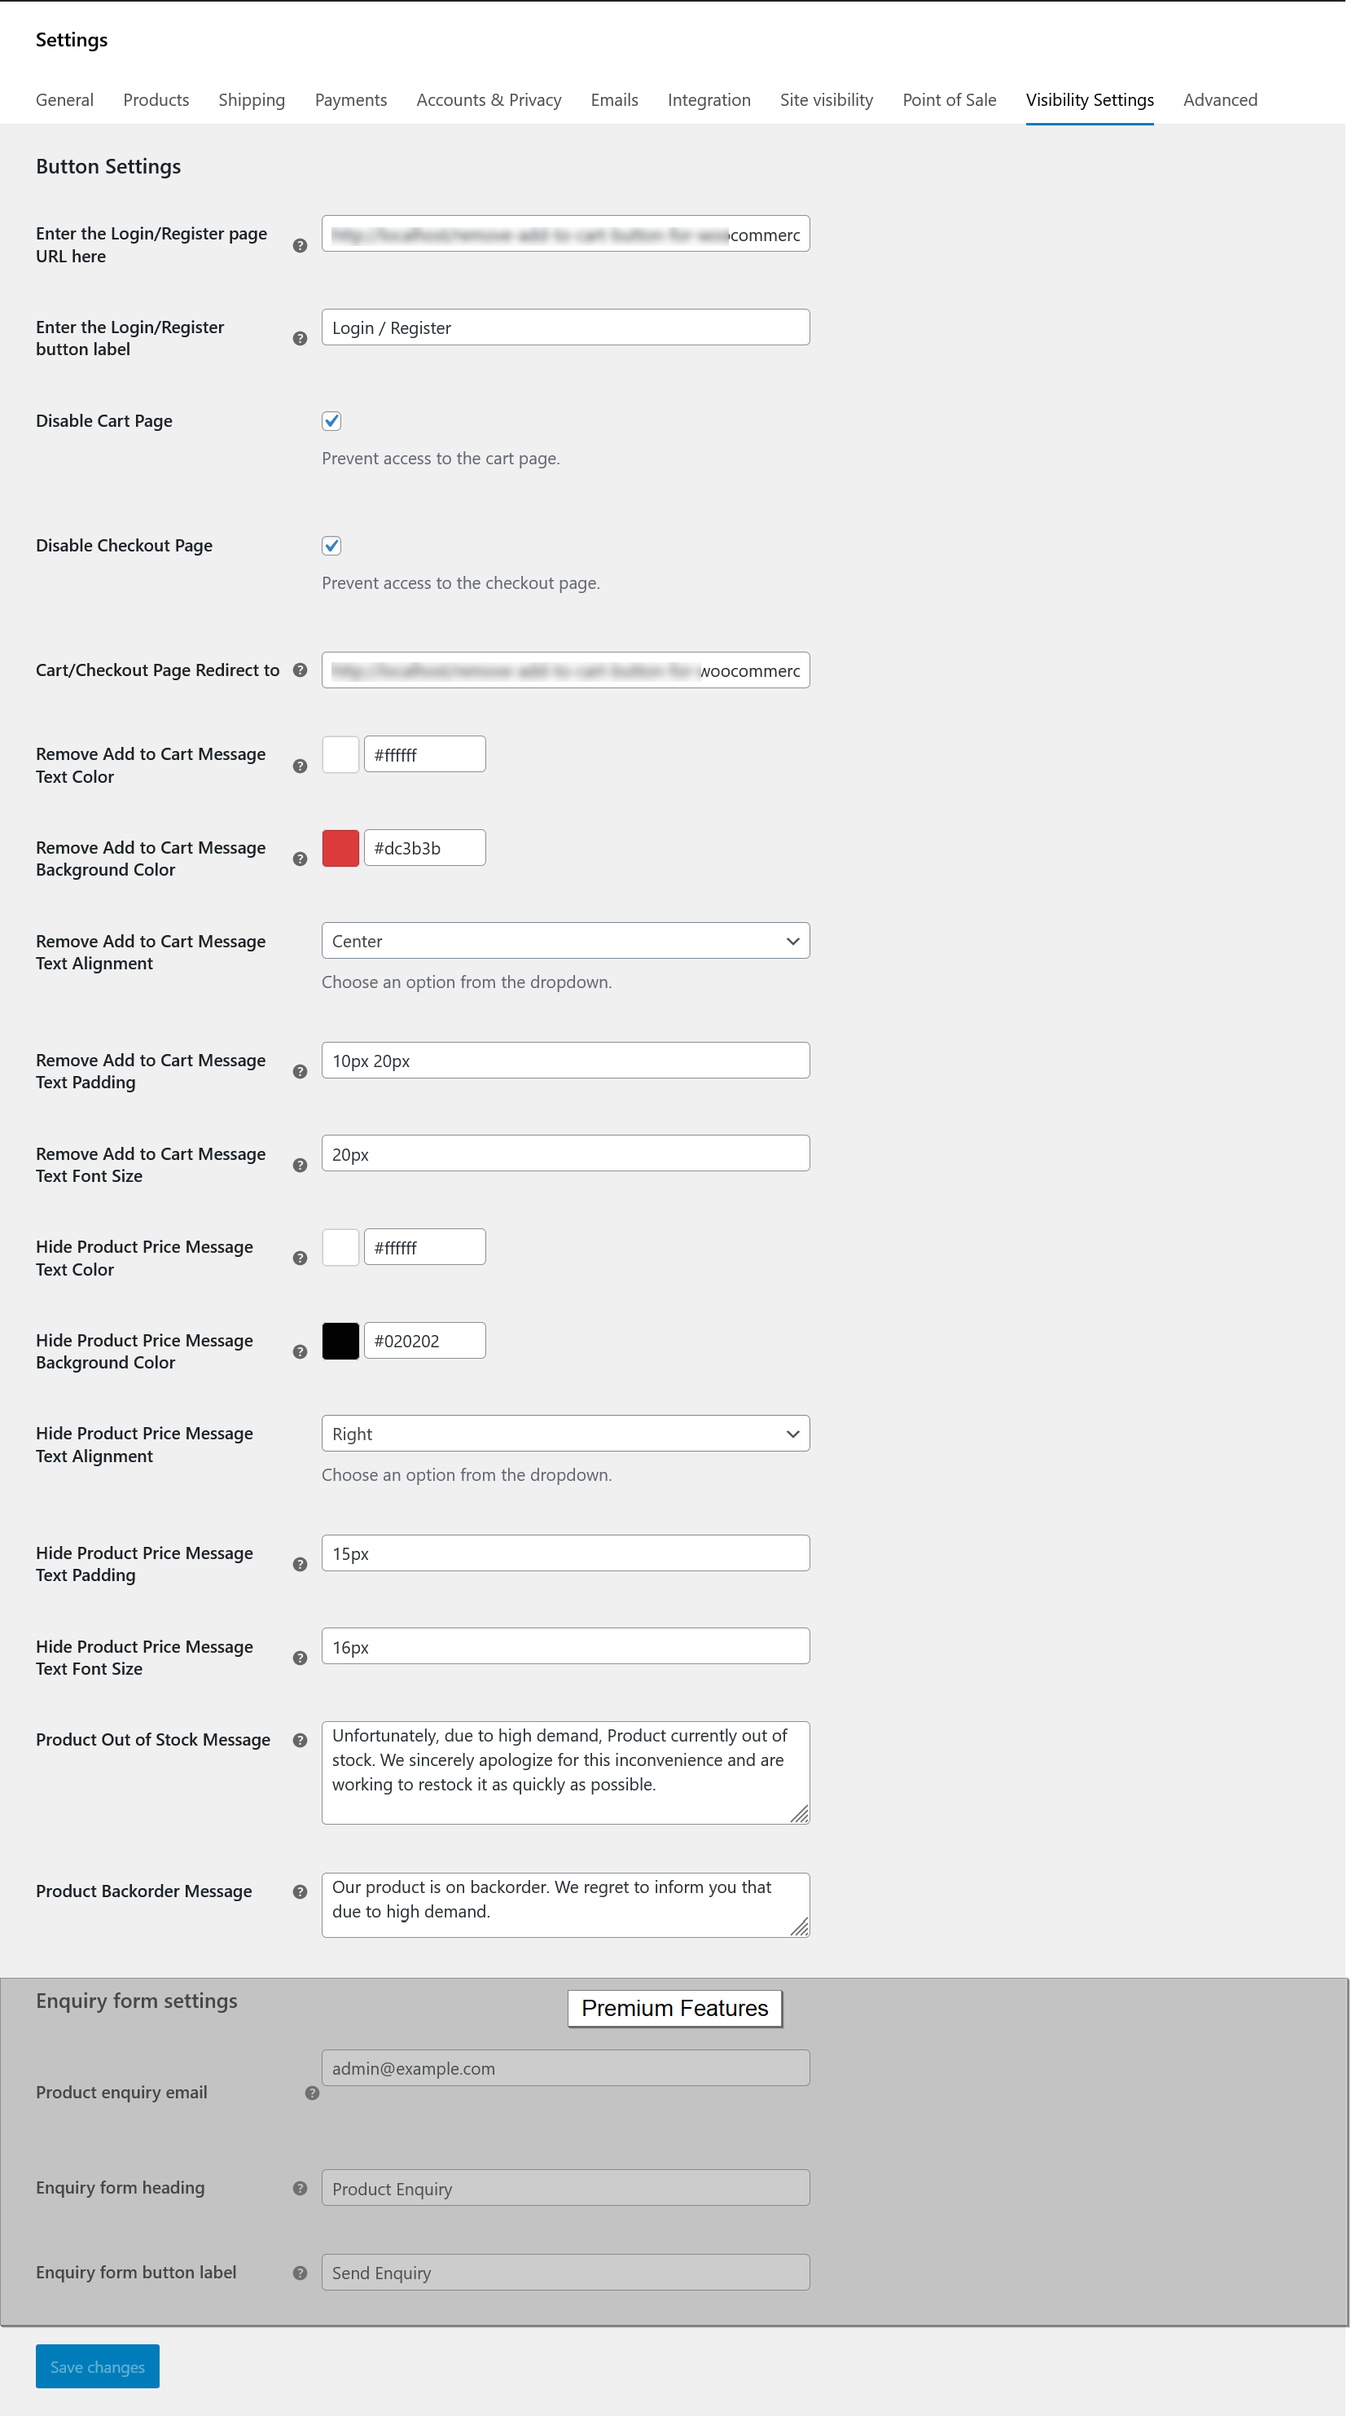This screenshot has height=2416, width=1356.
Task: Click the Product Backorder Message textarea
Action: tap(564, 1904)
